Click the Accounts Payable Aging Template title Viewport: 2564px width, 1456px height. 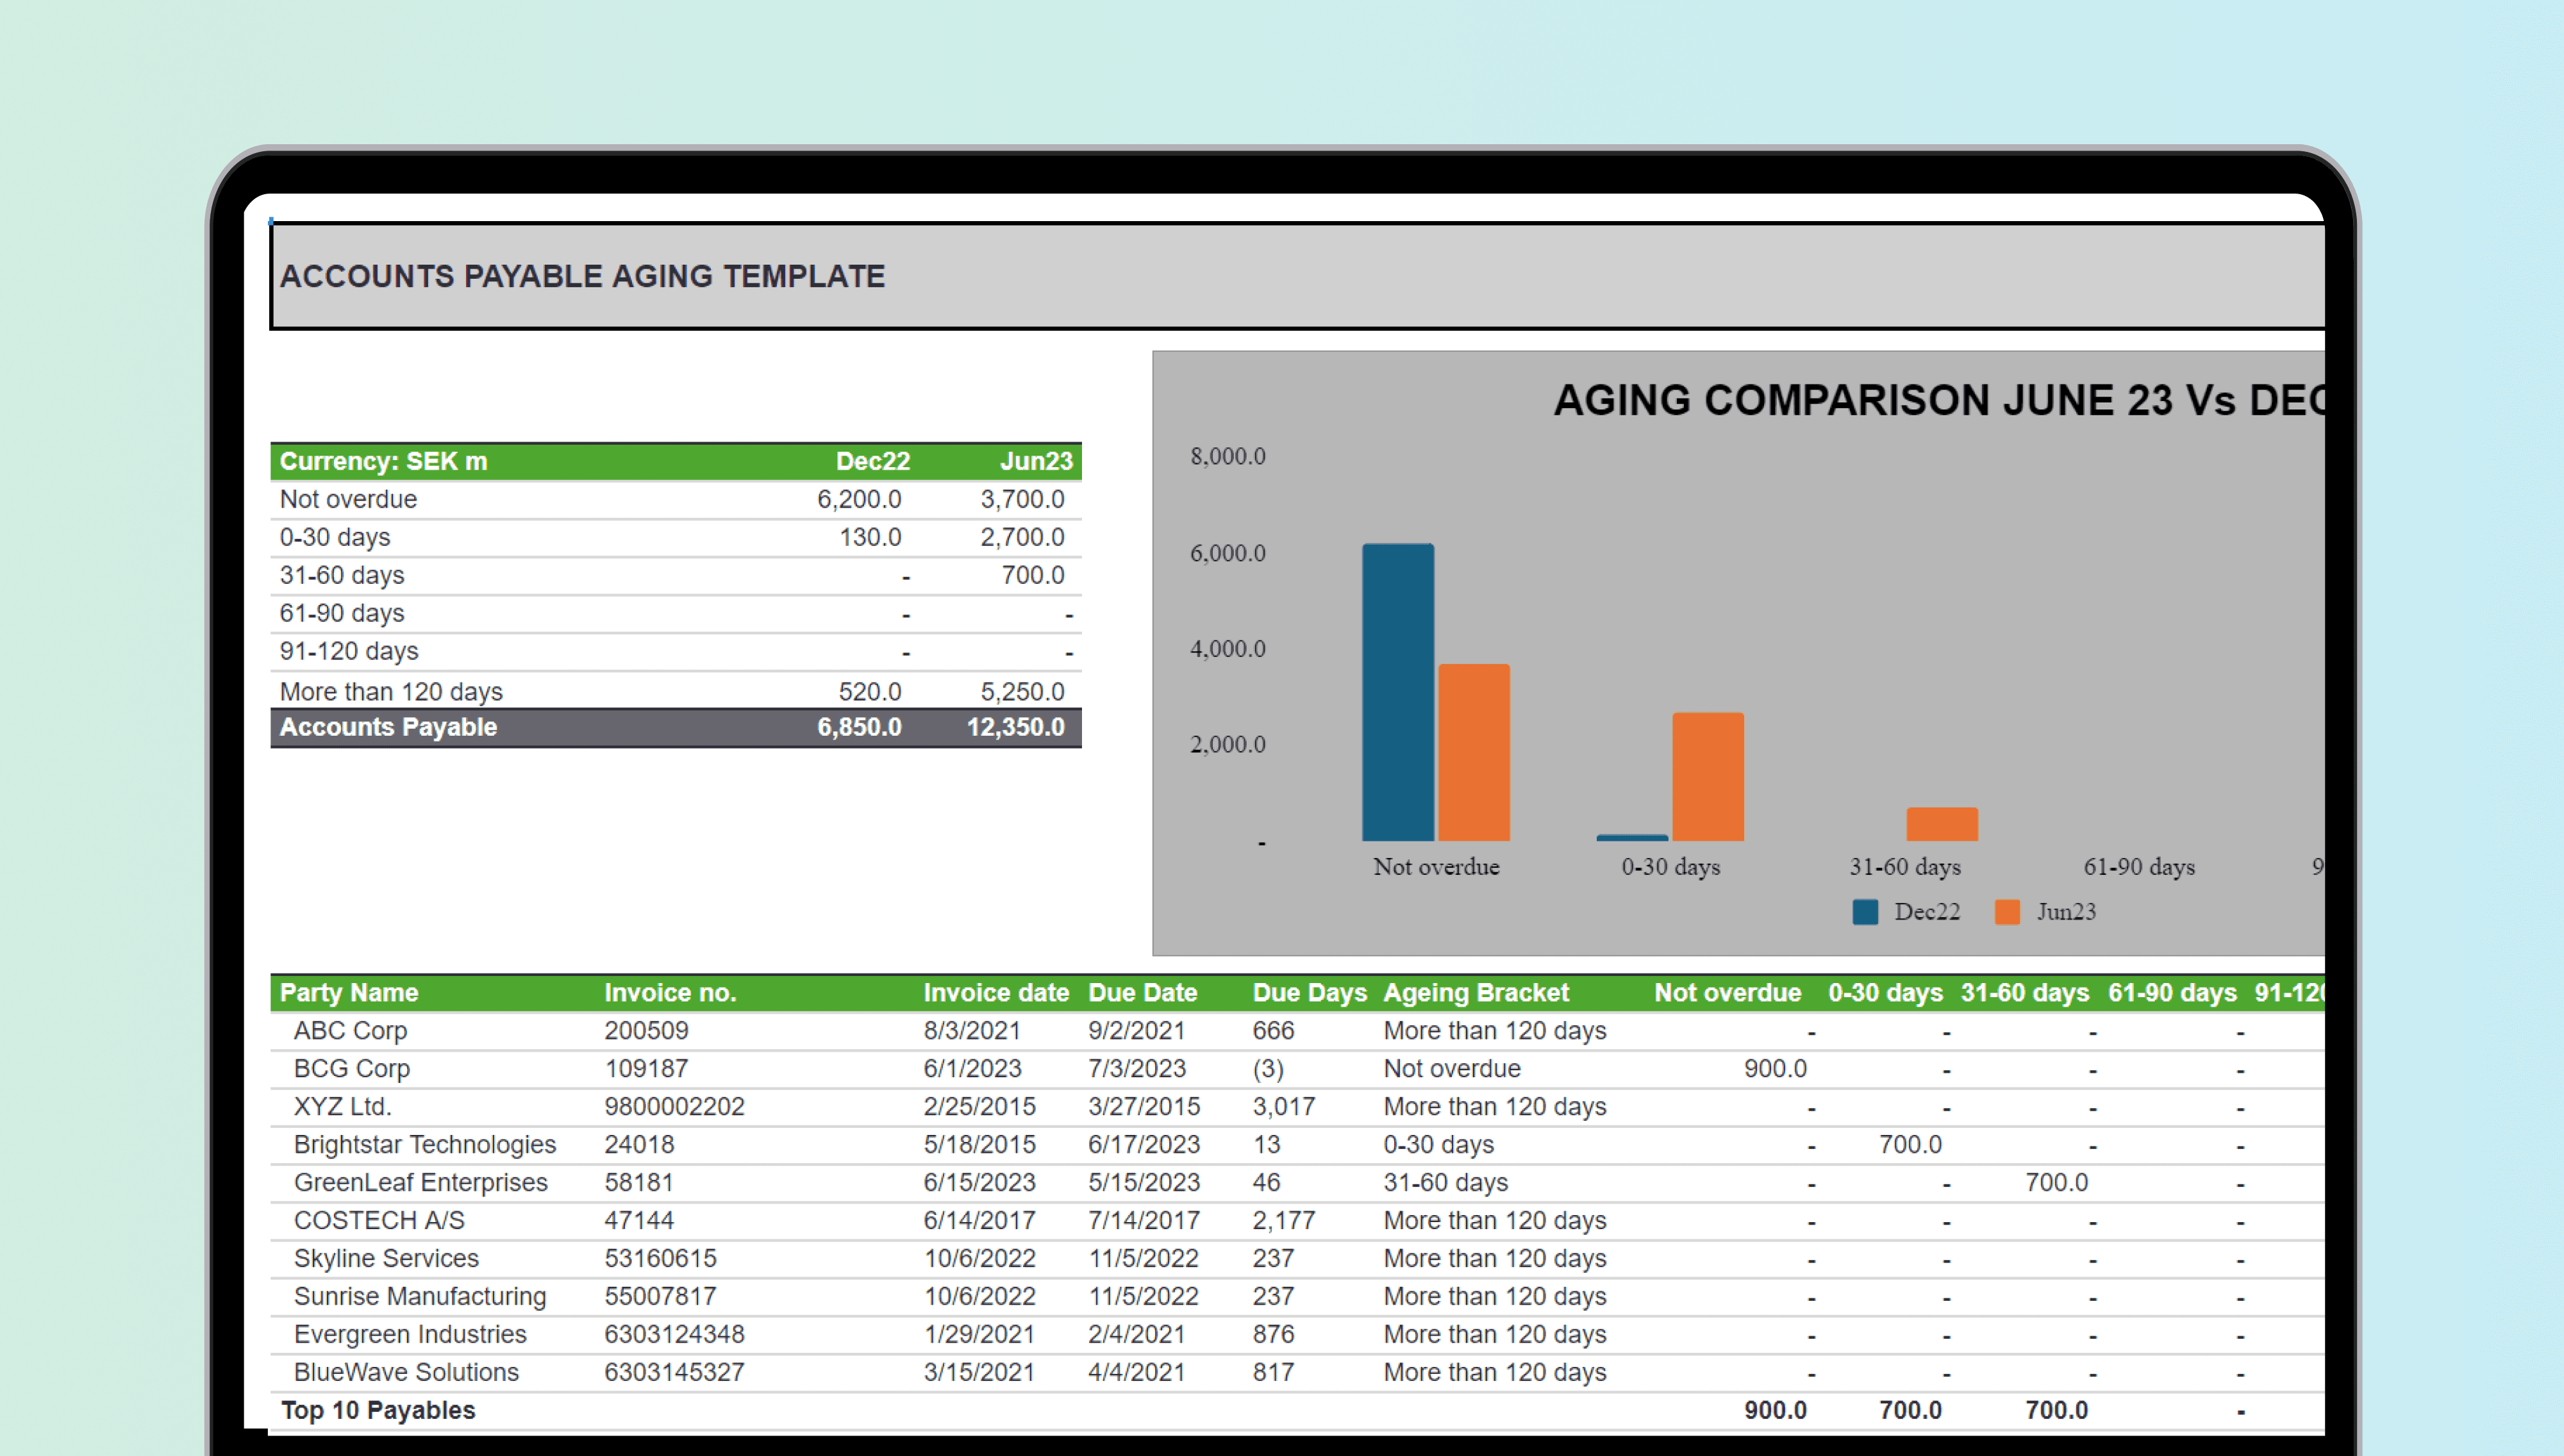[x=583, y=276]
